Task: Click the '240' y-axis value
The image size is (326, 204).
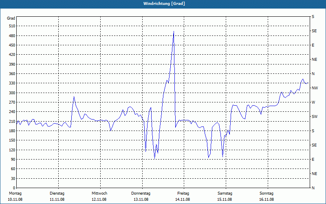Action: pyautogui.click(x=12, y=112)
